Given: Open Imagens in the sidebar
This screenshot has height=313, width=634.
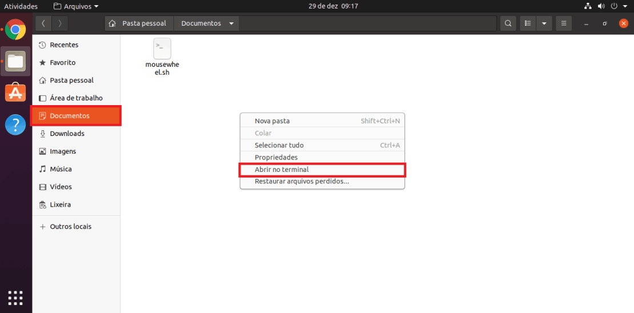Looking at the screenshot, I should tap(77, 151).
